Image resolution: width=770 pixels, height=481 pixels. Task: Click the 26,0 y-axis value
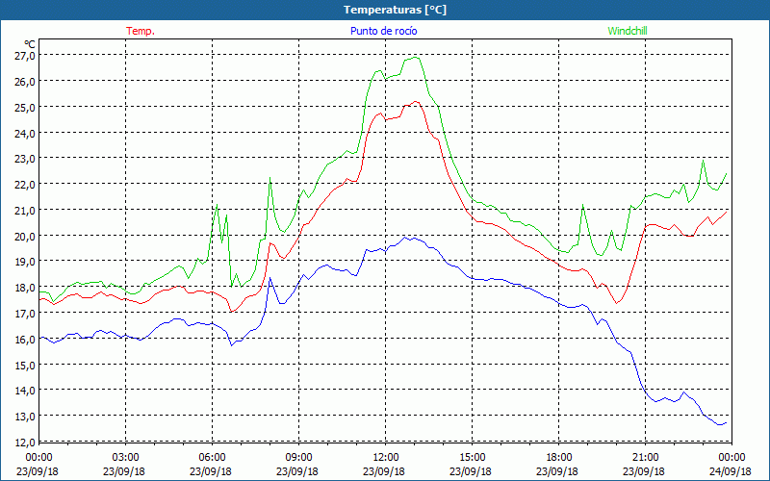[x=25, y=82]
